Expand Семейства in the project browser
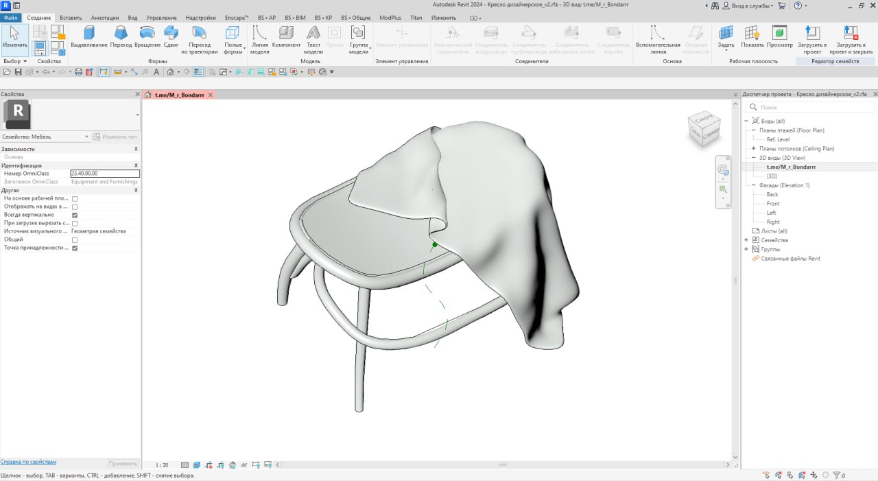 point(745,239)
